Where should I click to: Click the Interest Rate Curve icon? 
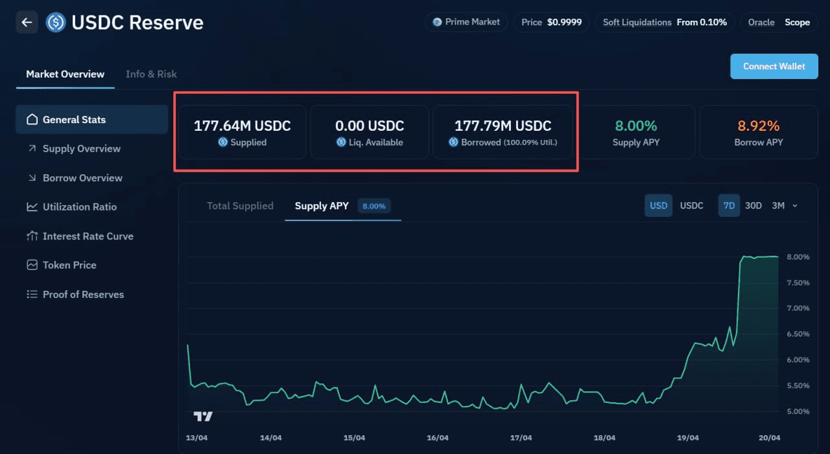32,236
